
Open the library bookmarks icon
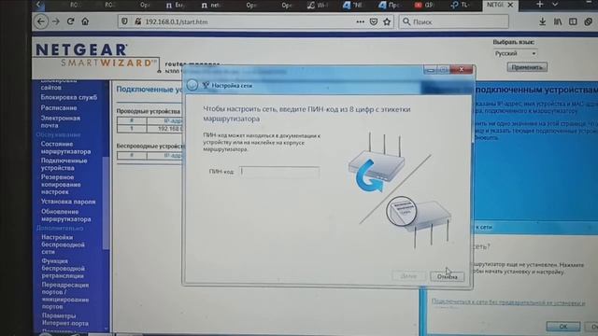[558, 21]
